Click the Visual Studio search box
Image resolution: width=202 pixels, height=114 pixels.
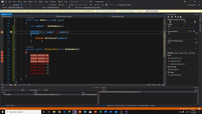[81, 2]
